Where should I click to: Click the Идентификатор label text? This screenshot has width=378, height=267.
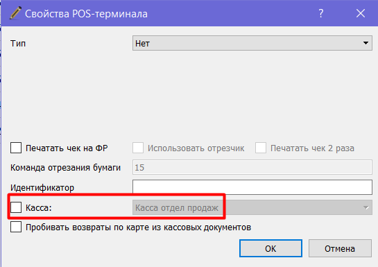(42, 188)
